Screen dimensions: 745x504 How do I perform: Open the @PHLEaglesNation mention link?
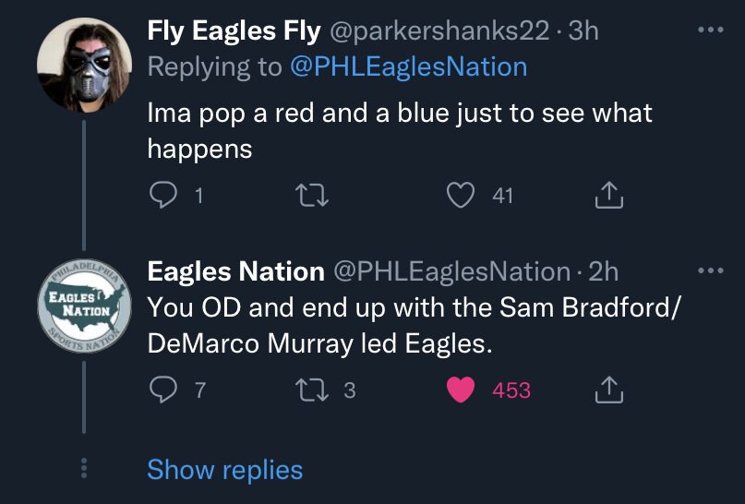tap(409, 66)
